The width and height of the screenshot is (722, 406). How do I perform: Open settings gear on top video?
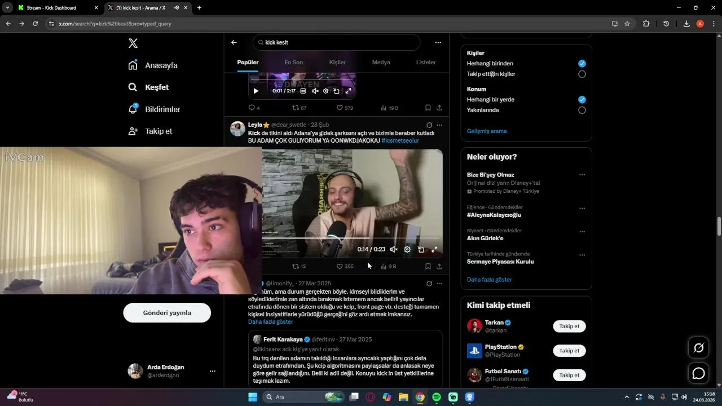coord(325,91)
